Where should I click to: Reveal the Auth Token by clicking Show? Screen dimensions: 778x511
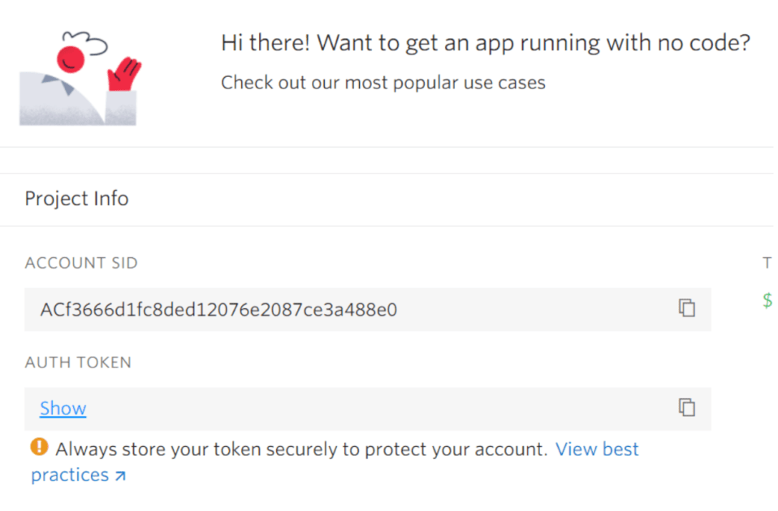62,408
